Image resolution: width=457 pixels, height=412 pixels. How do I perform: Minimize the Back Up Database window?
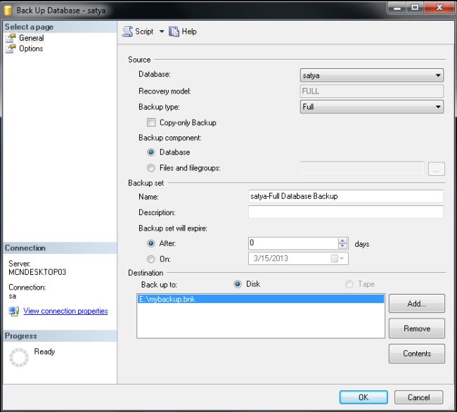tap(397, 8)
